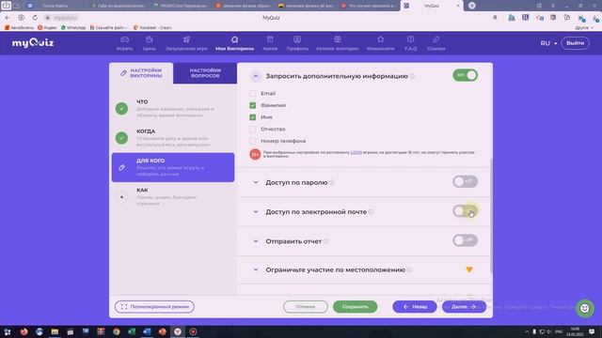The image size is (602, 338).
Task: Open Excel from the taskbar
Action: click(x=132, y=331)
